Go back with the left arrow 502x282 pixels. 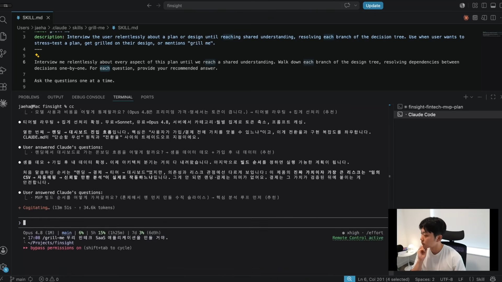(x=149, y=5)
